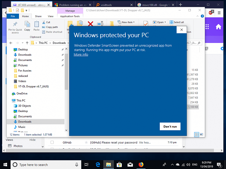226x169 pixels.
Task: Click This PC in address breadcrumb
Action: 43,43
